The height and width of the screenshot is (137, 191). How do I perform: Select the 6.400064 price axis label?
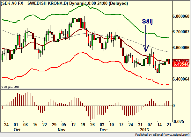pyautogui.click(x=181, y=79)
